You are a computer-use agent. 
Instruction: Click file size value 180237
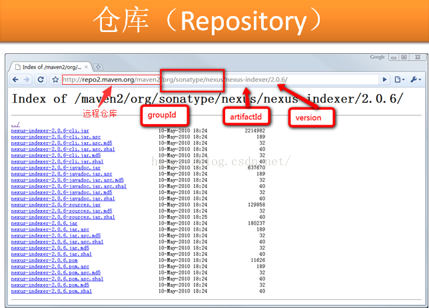(256, 223)
